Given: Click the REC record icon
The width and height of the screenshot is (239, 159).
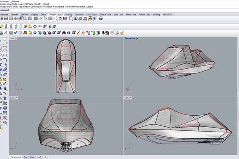Looking at the screenshot, I should (x=40, y=26).
